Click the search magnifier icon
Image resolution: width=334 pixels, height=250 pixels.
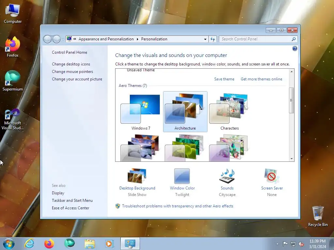pyautogui.click(x=294, y=39)
